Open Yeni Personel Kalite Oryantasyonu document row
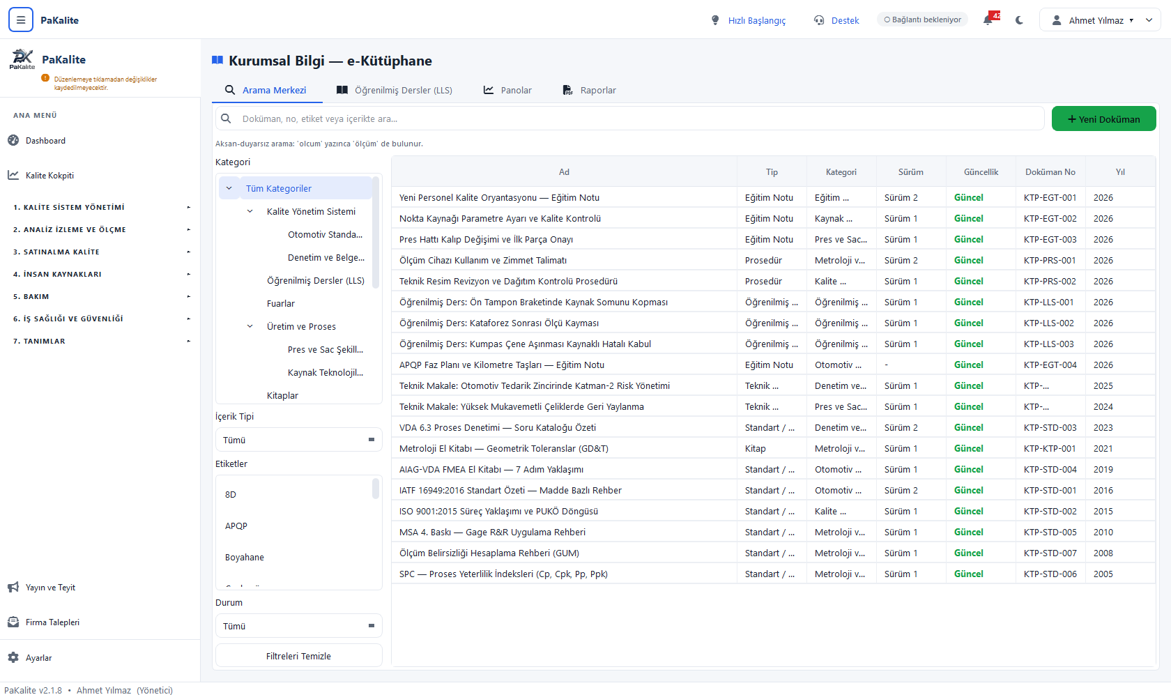Screen dimensions: 1171x697 [774, 197]
